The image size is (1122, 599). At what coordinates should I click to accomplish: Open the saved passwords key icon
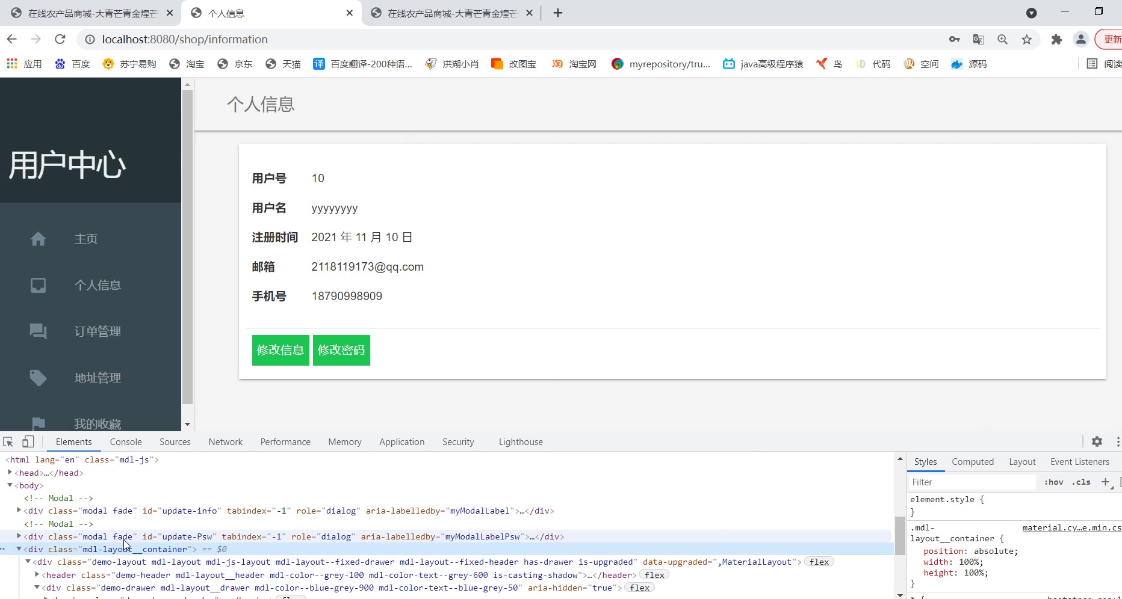click(x=955, y=39)
